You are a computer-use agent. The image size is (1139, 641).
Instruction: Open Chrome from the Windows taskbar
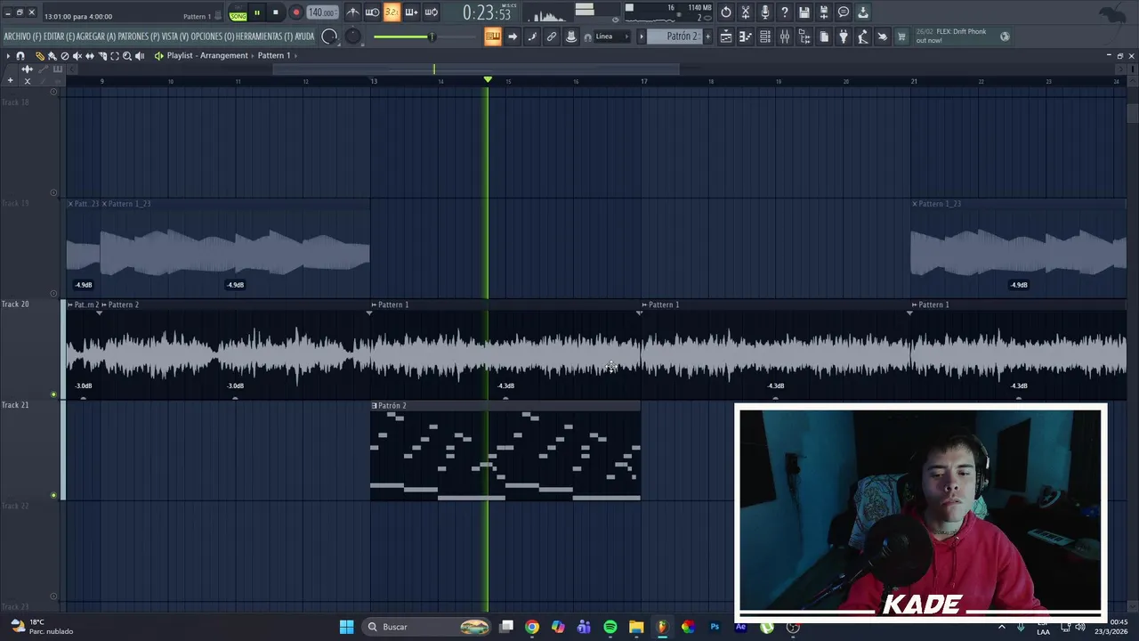click(x=532, y=627)
